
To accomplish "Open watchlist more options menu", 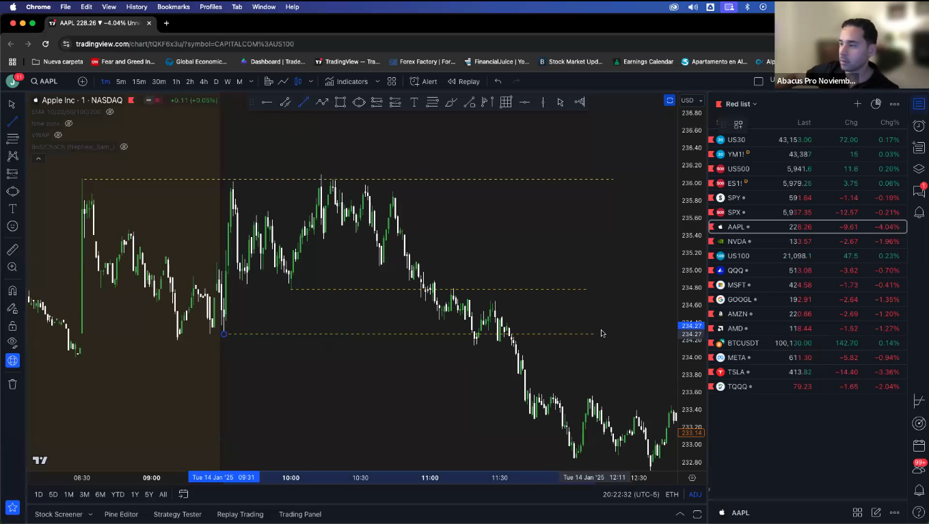I will click(x=894, y=104).
